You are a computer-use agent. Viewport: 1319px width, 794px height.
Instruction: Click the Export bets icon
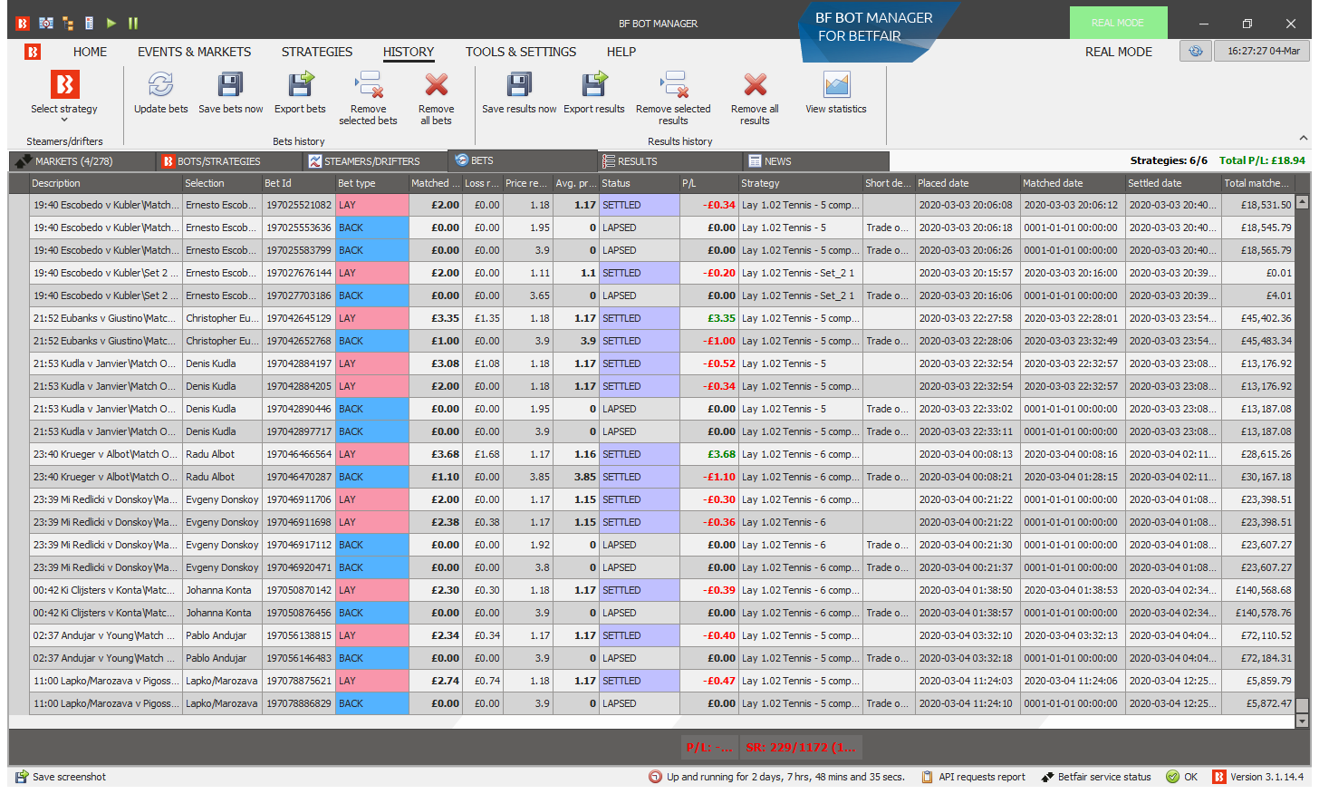[x=300, y=85]
